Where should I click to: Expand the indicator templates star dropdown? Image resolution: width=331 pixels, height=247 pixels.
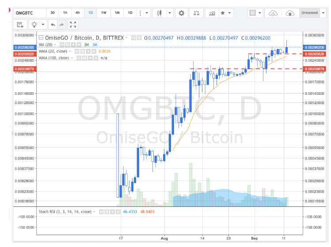click(230, 13)
